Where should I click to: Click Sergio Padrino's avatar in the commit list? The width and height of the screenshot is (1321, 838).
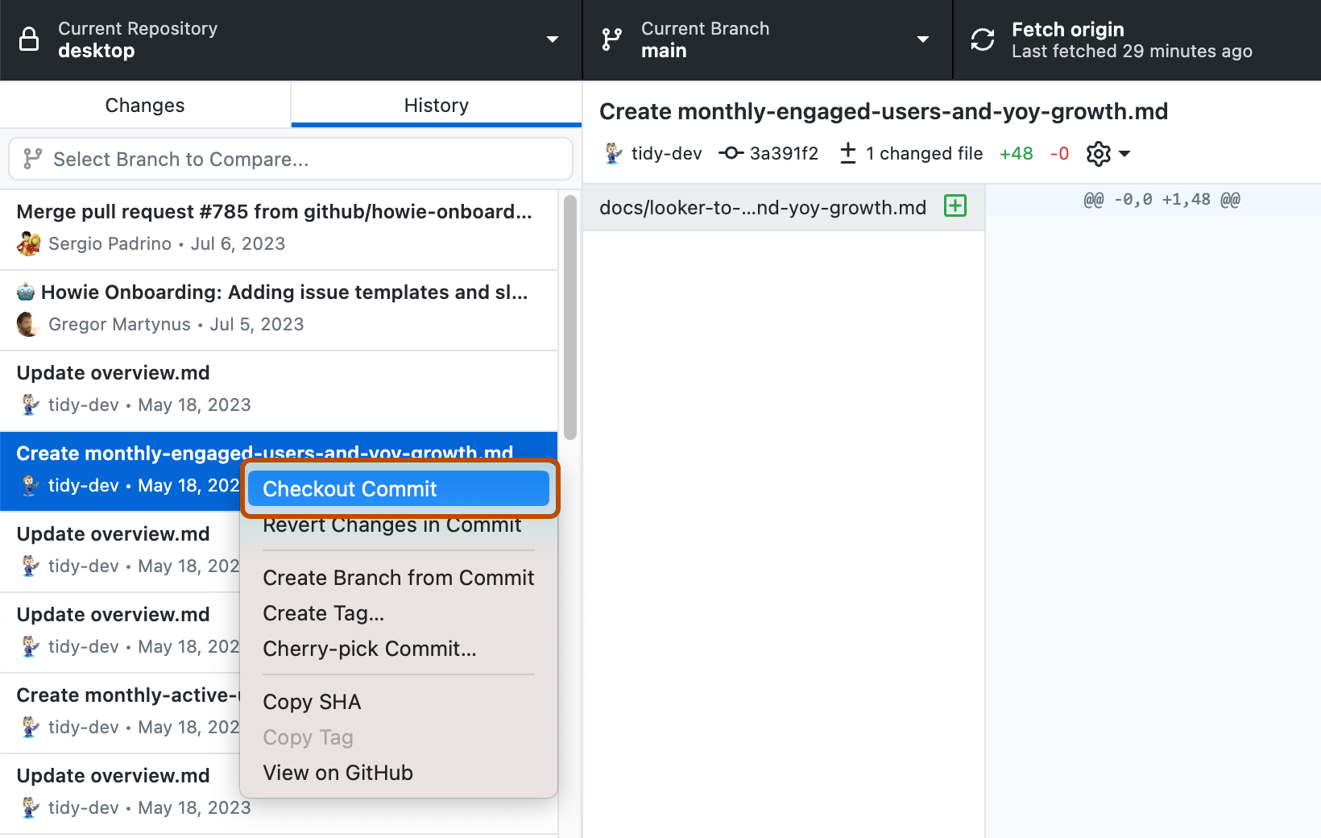(x=28, y=243)
